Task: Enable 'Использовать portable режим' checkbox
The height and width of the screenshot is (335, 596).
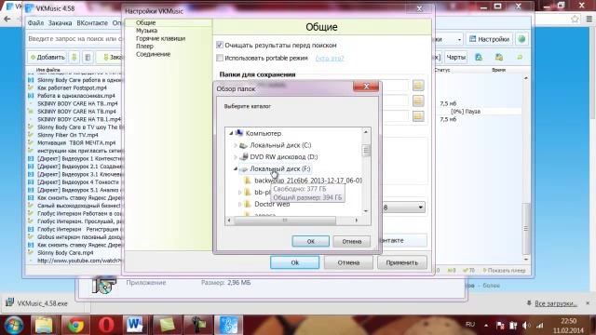Action: pos(220,58)
